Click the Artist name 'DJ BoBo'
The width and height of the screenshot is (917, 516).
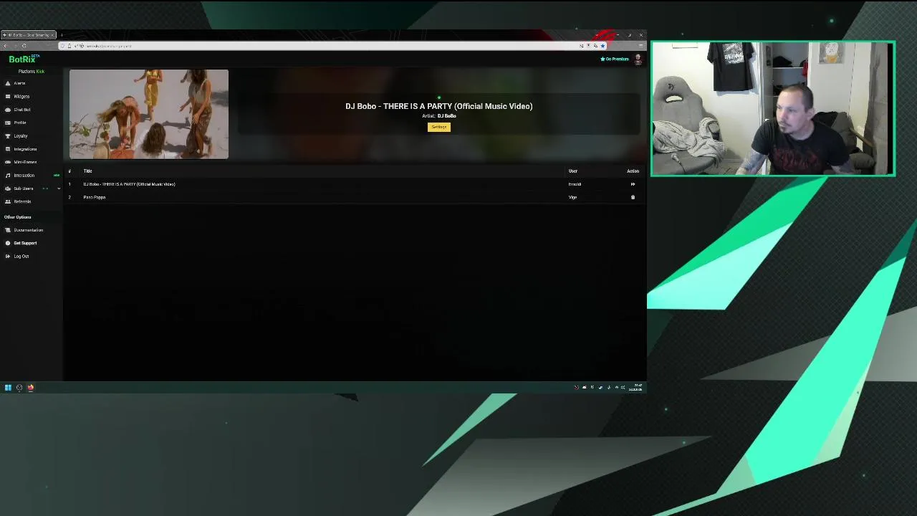pyautogui.click(x=446, y=116)
